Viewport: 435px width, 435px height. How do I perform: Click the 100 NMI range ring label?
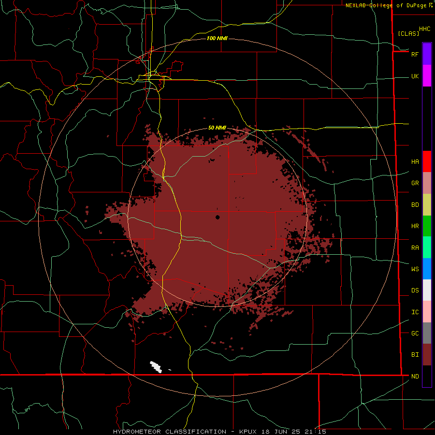pos(217,38)
